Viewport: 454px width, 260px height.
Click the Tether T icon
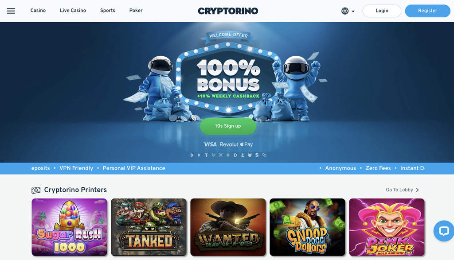coord(206,155)
